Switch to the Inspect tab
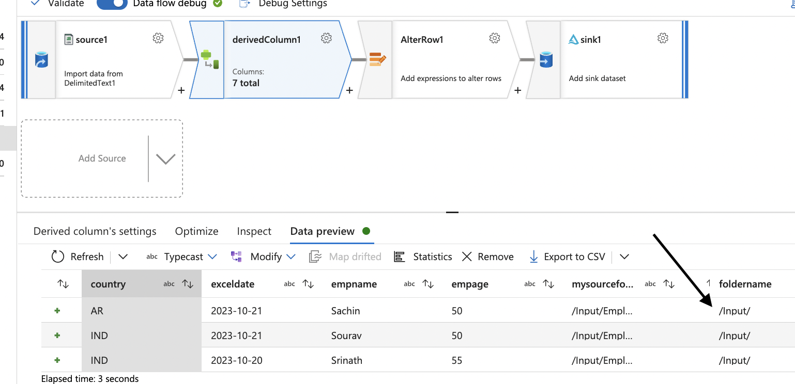Image resolution: width=795 pixels, height=384 pixels. [x=254, y=231]
